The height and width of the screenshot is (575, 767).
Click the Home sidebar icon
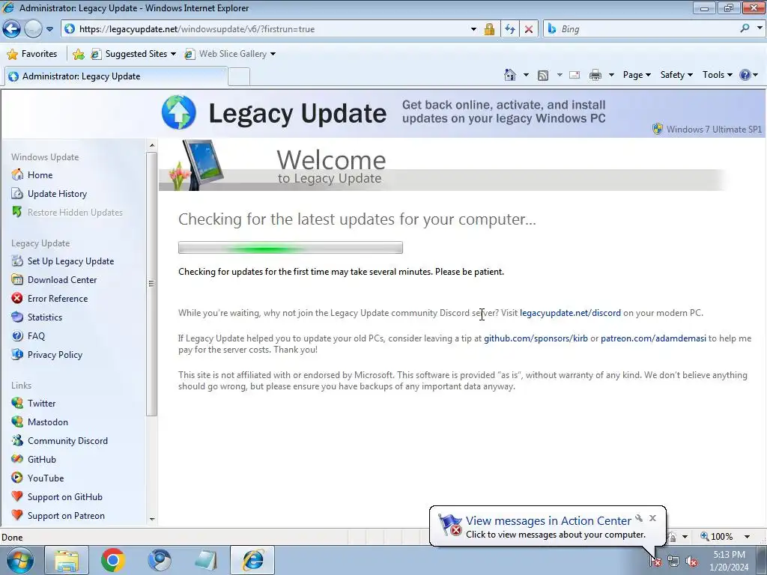click(x=17, y=174)
